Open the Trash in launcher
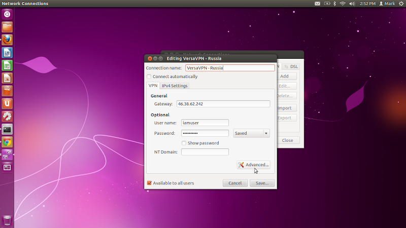 pos(7,221)
